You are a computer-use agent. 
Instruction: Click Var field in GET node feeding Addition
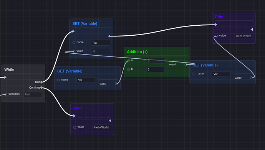click(86, 80)
